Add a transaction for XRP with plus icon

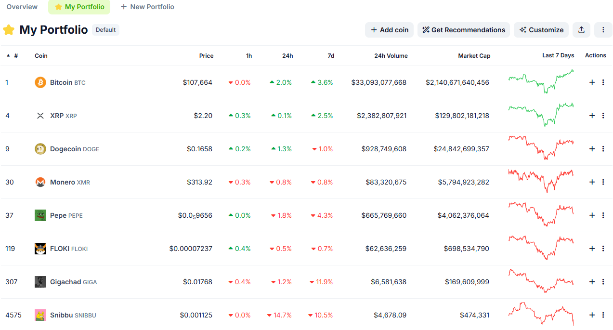click(592, 116)
